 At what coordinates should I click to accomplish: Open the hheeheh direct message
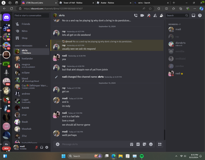pos(32,129)
